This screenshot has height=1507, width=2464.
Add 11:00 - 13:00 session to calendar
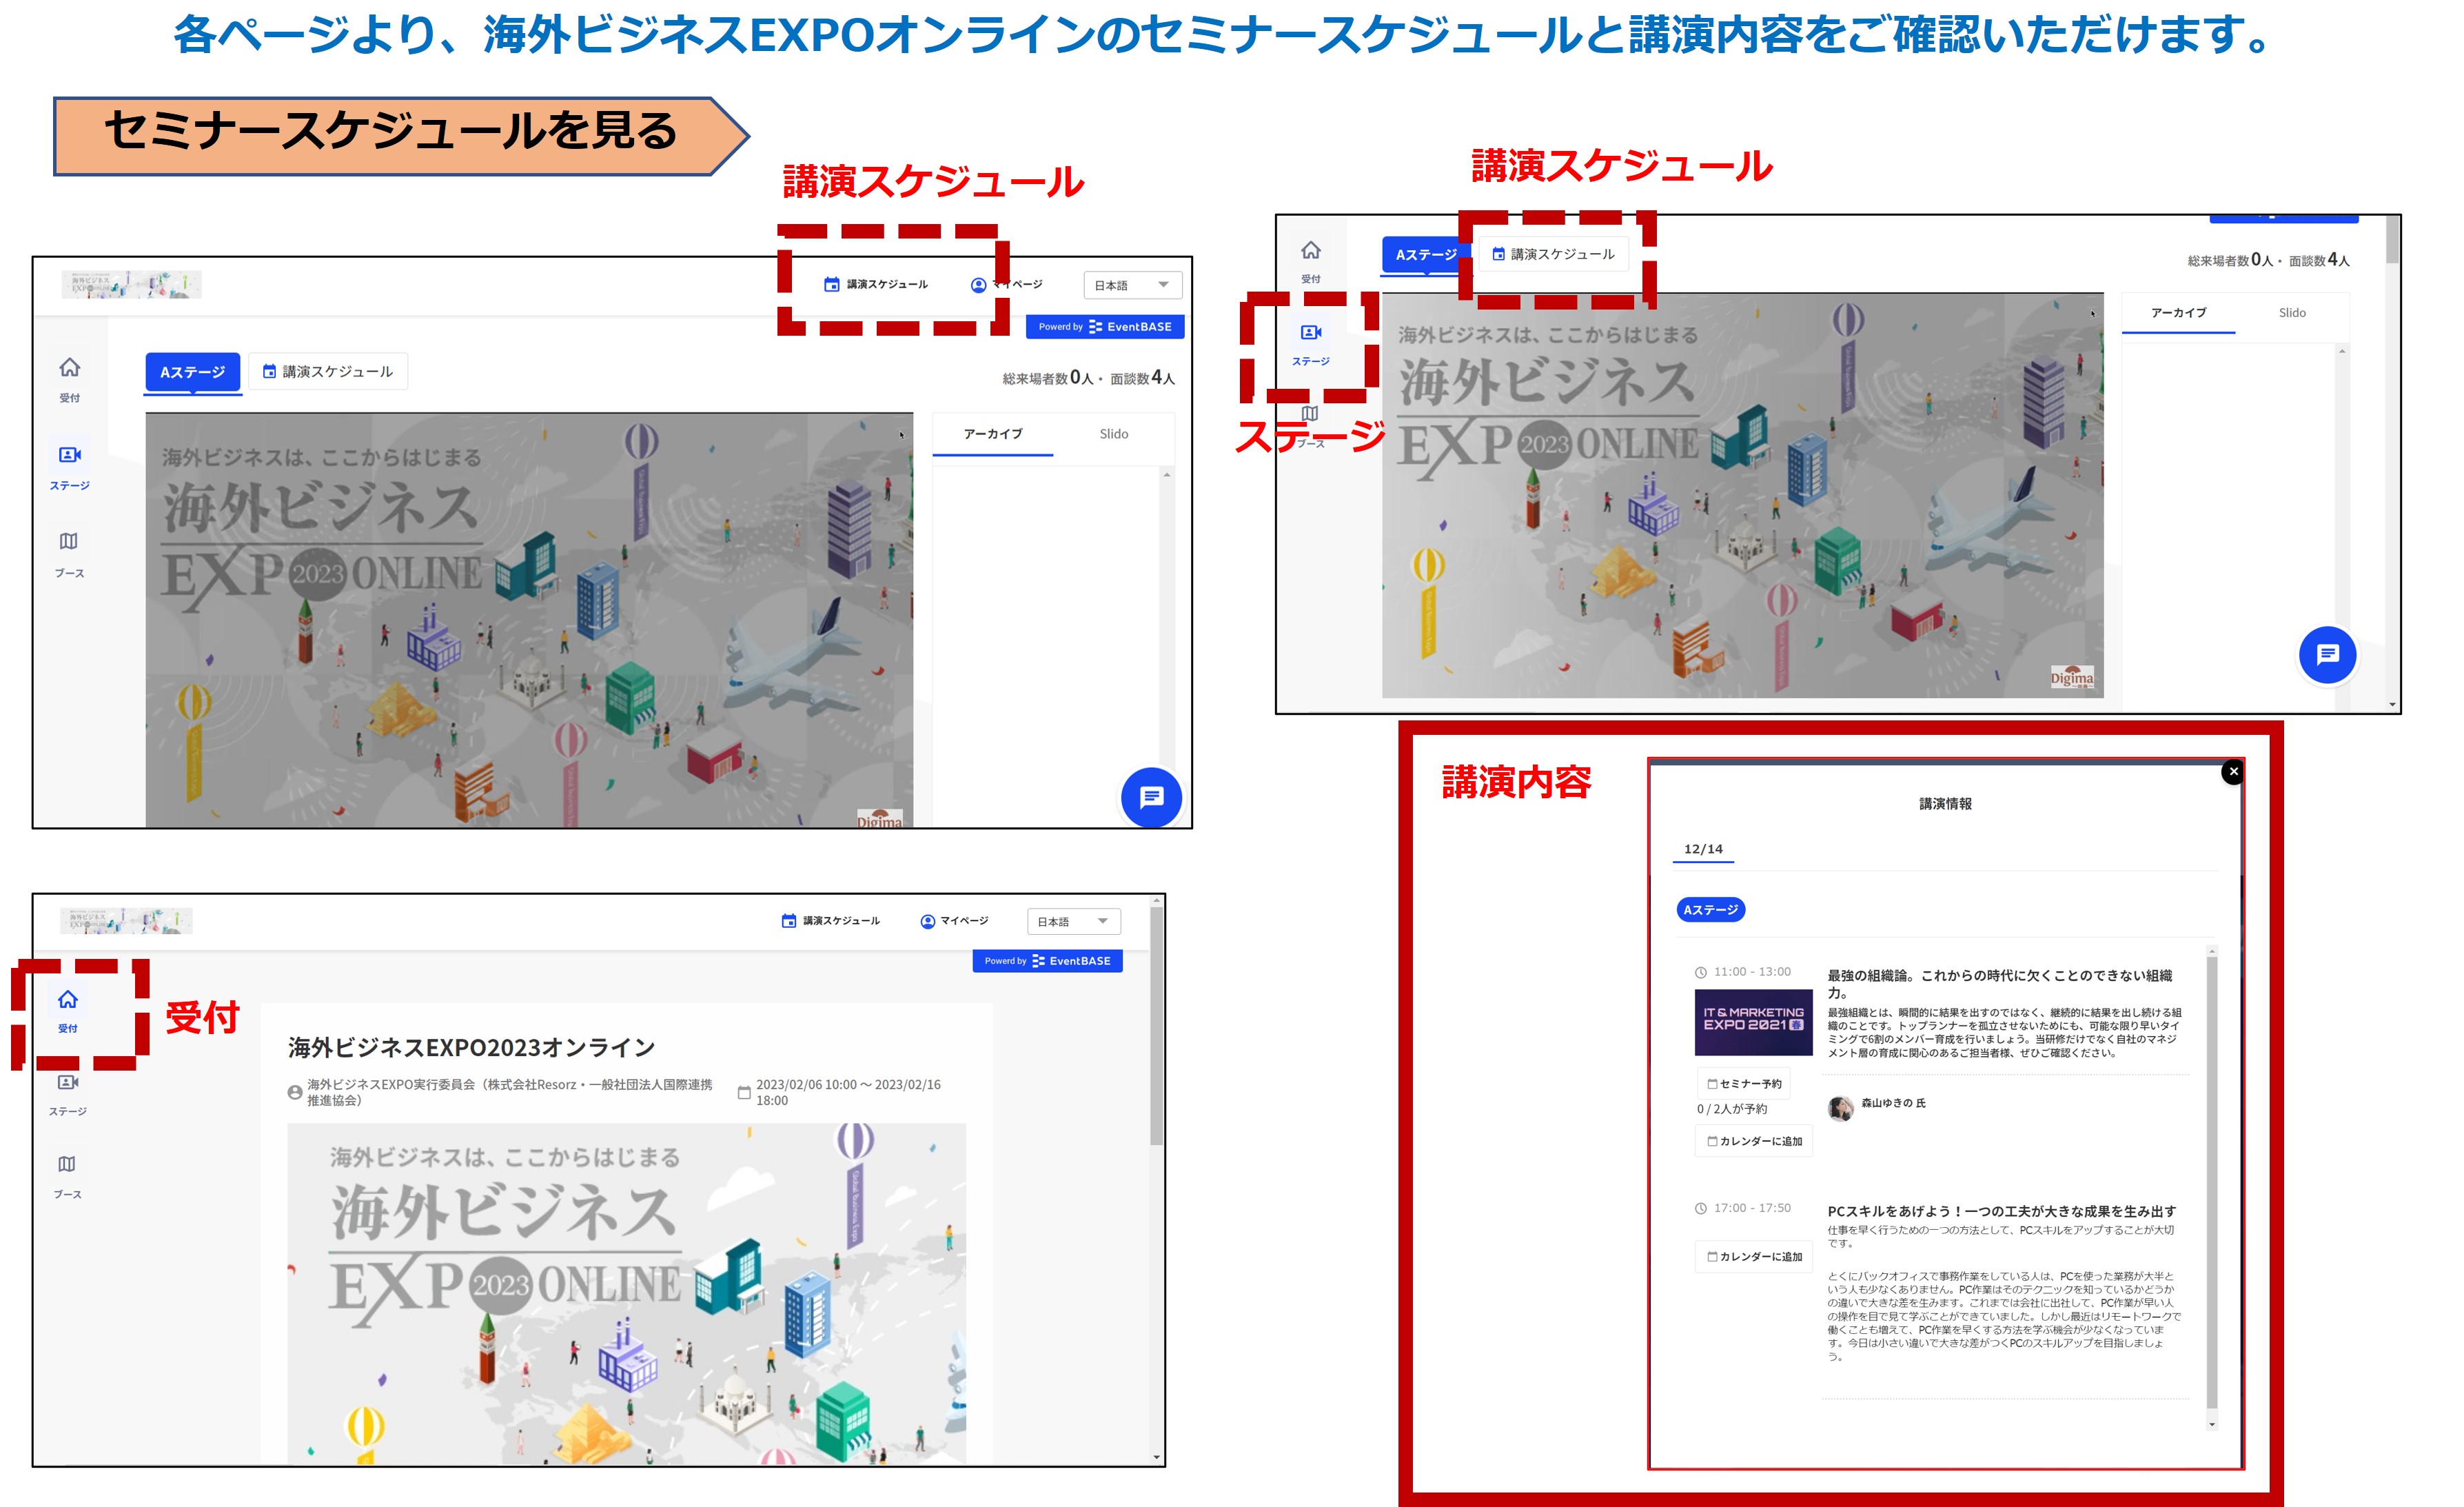coord(1754,1141)
